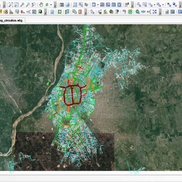
Task: Click the blue valve fitting icon
Action: [x=143, y=12]
